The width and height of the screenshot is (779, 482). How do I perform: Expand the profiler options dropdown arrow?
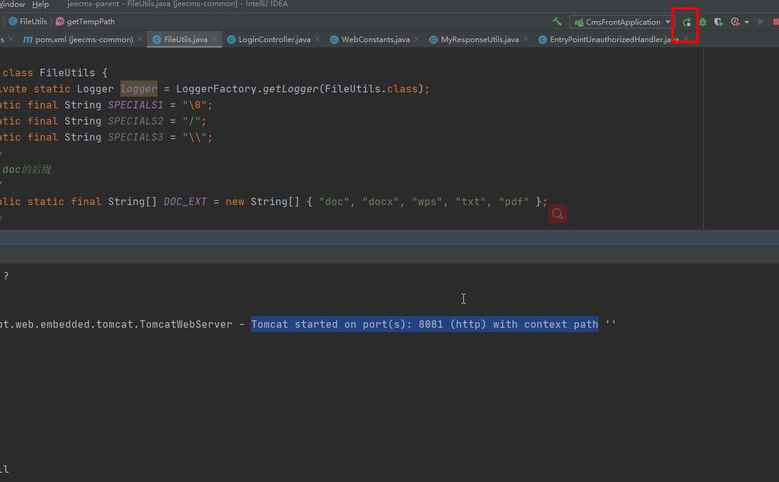point(746,22)
